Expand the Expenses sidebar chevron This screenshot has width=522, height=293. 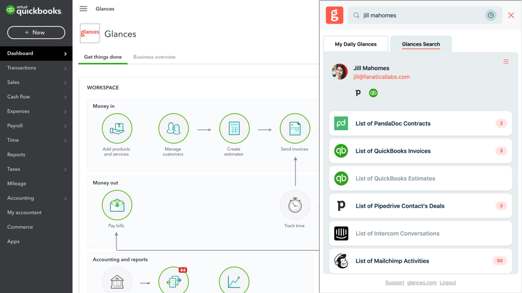tap(66, 112)
